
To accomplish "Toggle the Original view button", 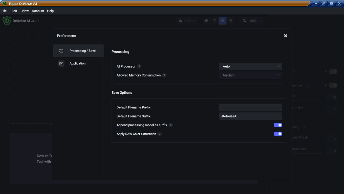I will point(187,21).
